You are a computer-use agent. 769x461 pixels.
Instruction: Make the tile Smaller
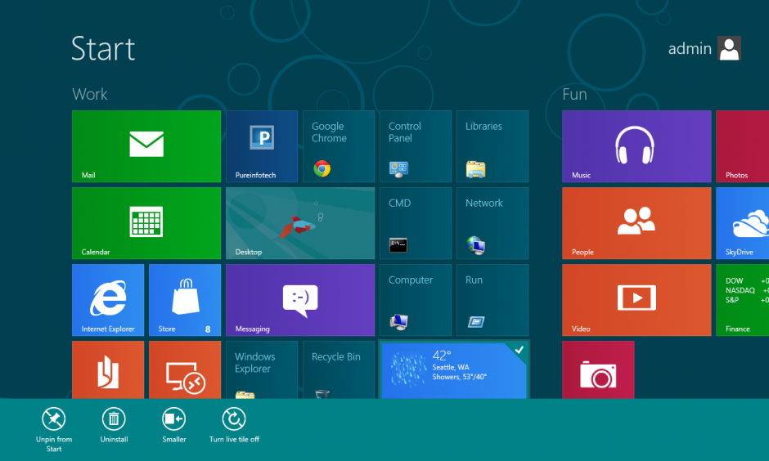click(174, 425)
